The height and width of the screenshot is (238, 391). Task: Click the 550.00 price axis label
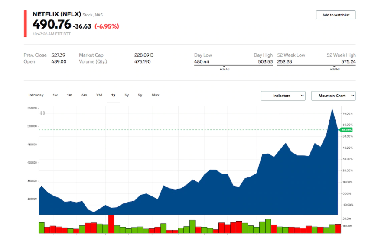pos(32,108)
